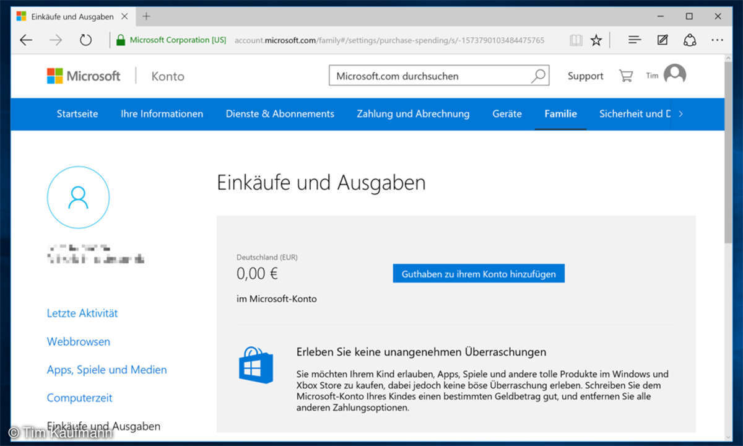Click the im Microsoft-Konto text
The width and height of the screenshot is (743, 446).
277,299
